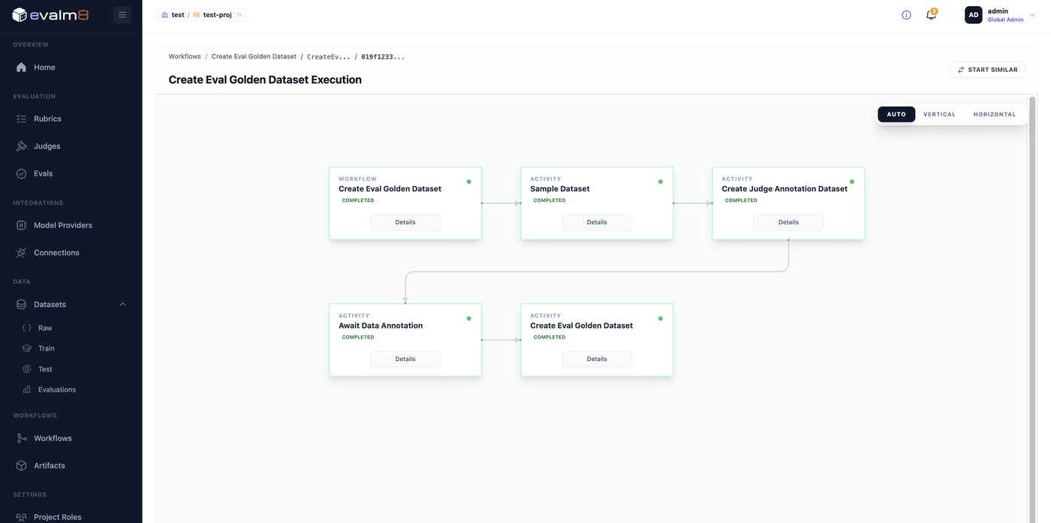
Task: Select the Auto layout mode
Action: point(896,114)
